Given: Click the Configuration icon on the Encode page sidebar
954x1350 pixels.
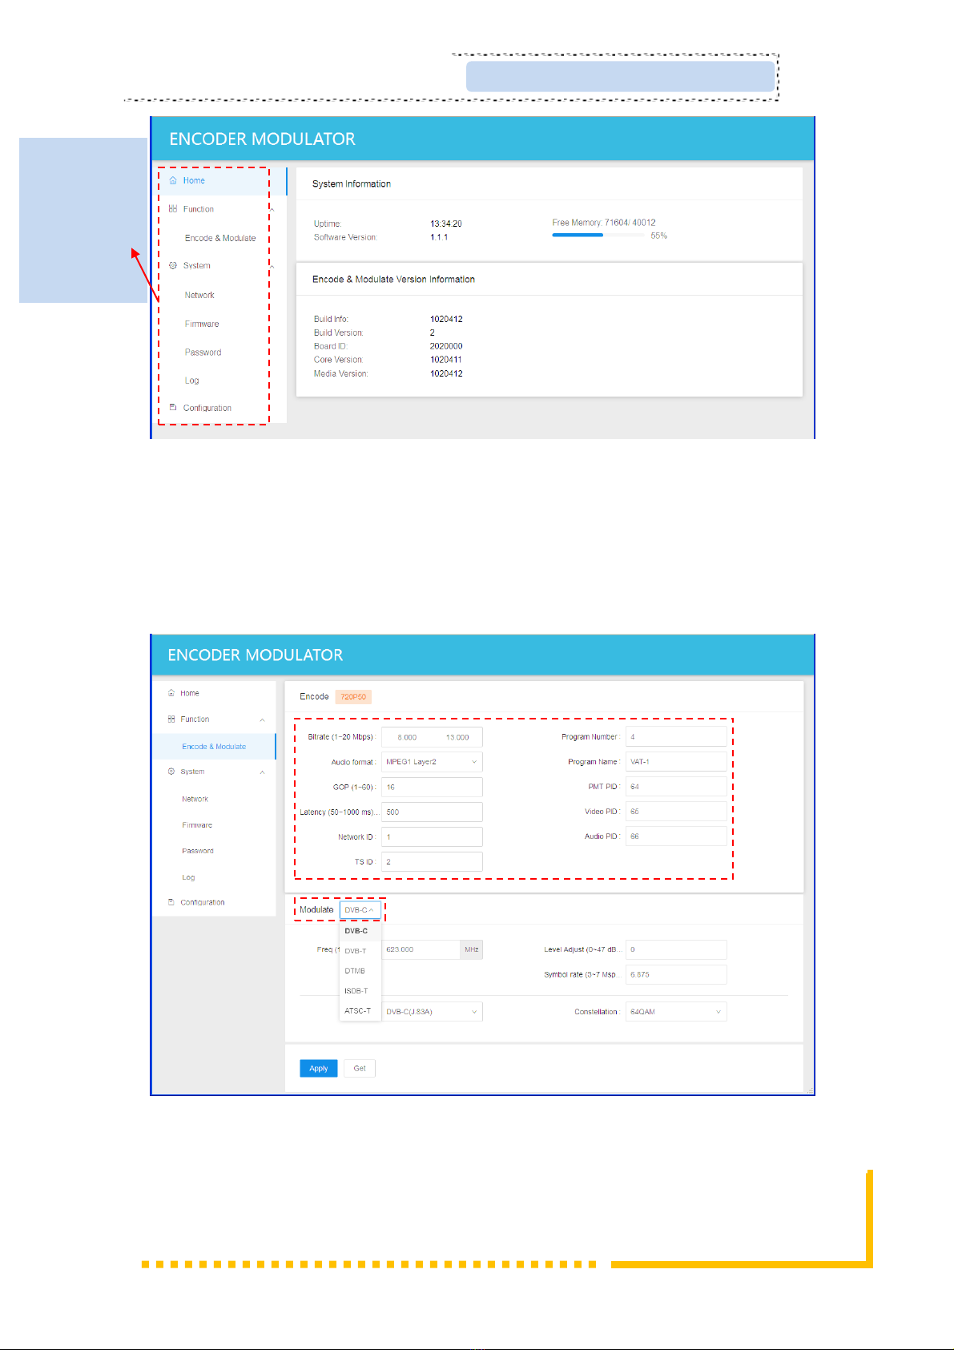Looking at the screenshot, I should 171,902.
